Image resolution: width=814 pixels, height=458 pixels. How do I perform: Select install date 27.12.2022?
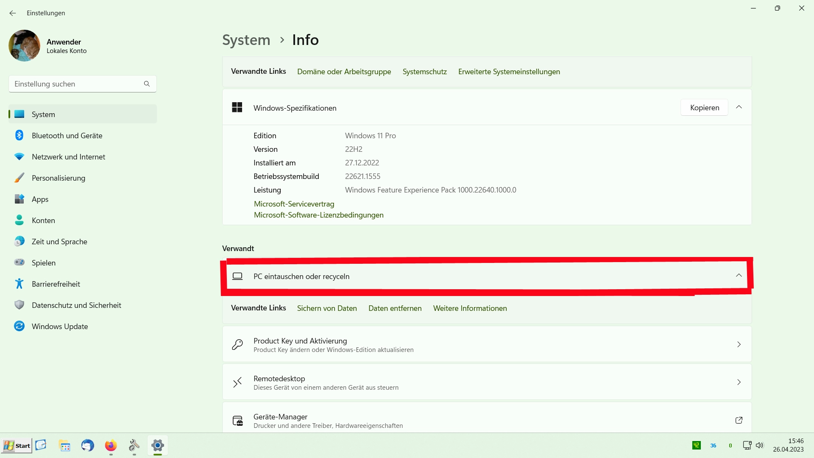(x=362, y=163)
